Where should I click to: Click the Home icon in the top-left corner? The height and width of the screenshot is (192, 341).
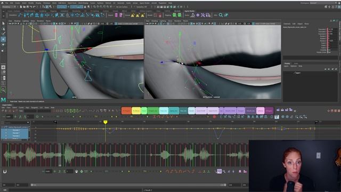click(2, 3)
